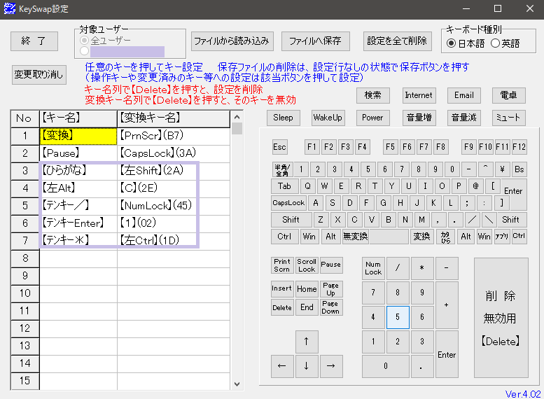
Task: Click the ｱﾌﾟﾘ application key
Action: point(502,237)
